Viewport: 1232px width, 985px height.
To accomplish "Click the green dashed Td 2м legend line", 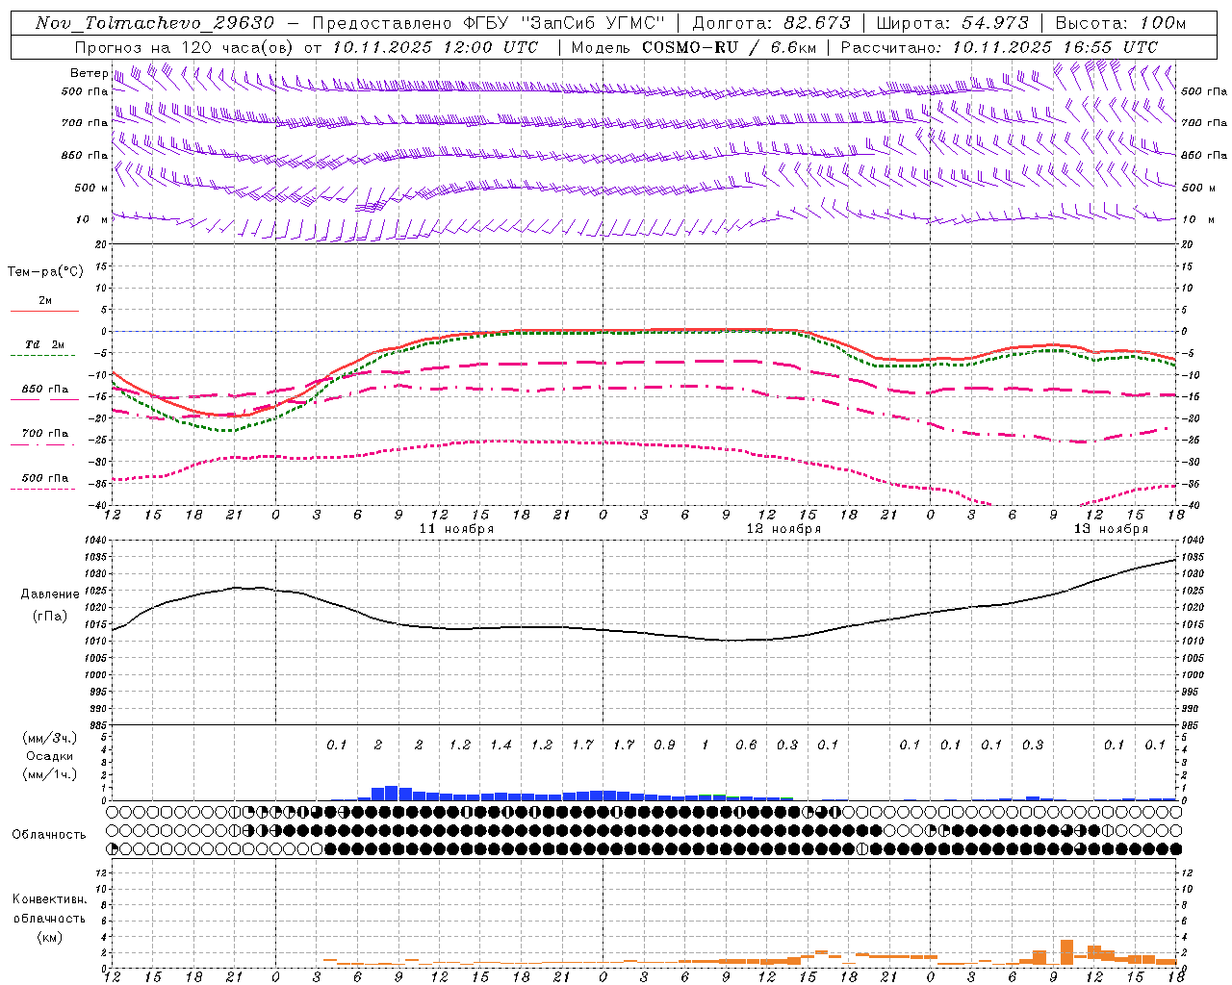I will pos(44,355).
